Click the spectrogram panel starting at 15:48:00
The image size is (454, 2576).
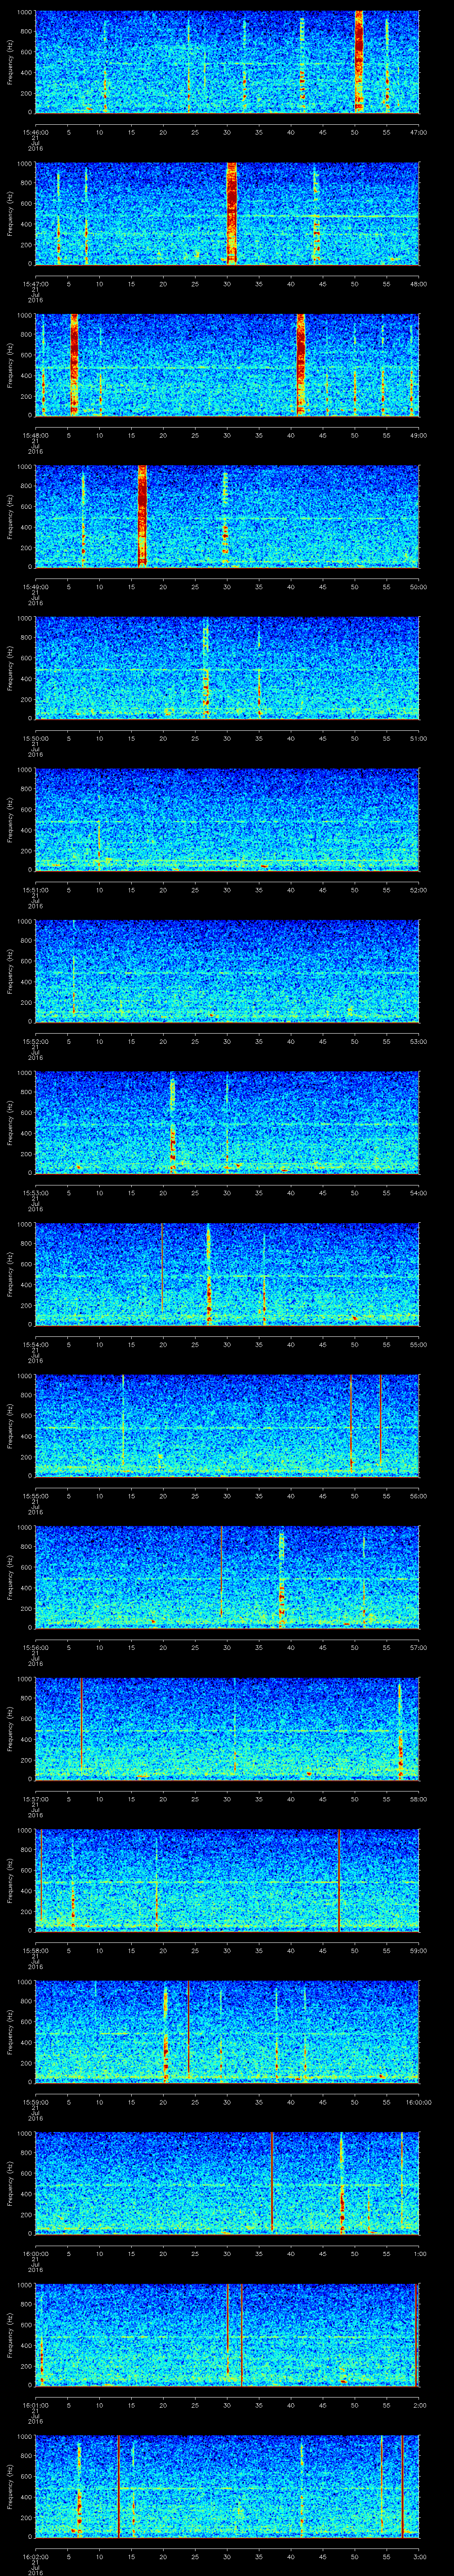coord(227,365)
